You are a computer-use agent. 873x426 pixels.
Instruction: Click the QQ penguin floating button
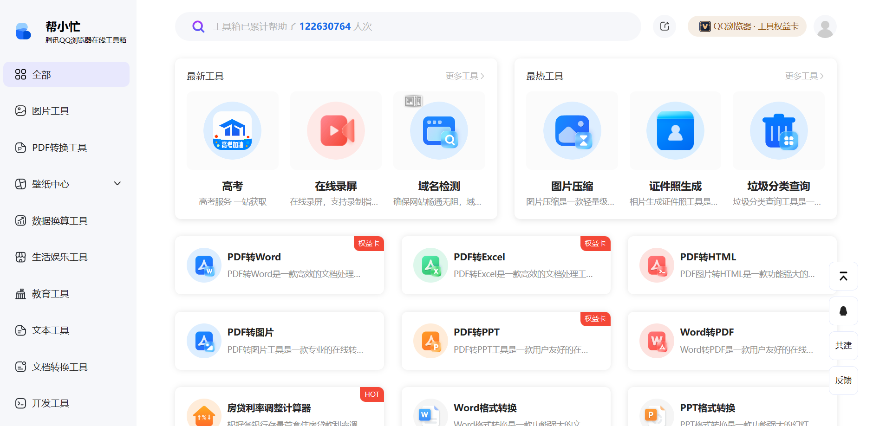click(x=843, y=311)
